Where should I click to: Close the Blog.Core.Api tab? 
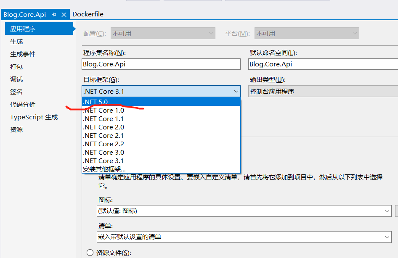pos(64,15)
